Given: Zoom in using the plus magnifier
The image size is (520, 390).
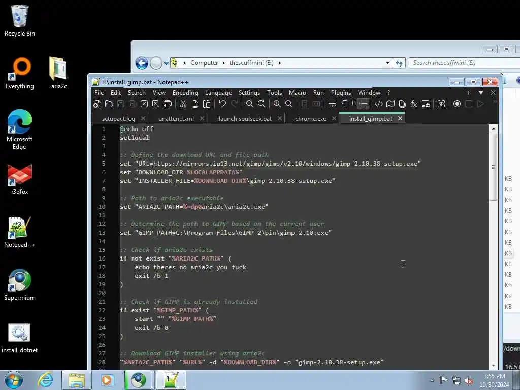Looking at the screenshot, I should click(277, 104).
